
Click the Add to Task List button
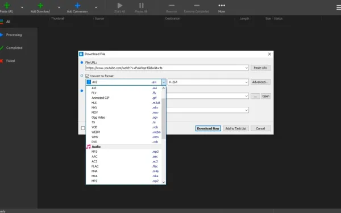coord(235,128)
